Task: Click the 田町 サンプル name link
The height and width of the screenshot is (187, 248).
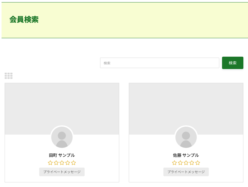Action: pyautogui.click(x=62, y=155)
